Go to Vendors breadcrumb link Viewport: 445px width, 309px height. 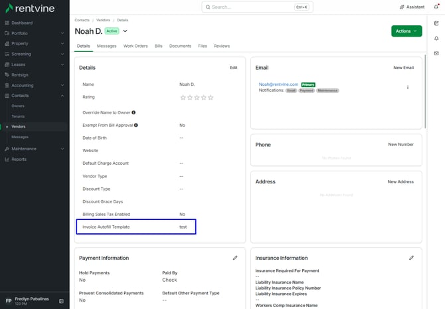pos(103,20)
